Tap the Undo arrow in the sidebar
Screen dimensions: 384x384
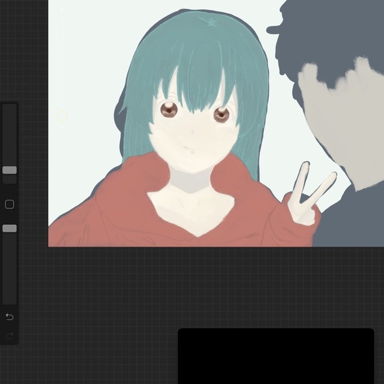click(x=10, y=316)
